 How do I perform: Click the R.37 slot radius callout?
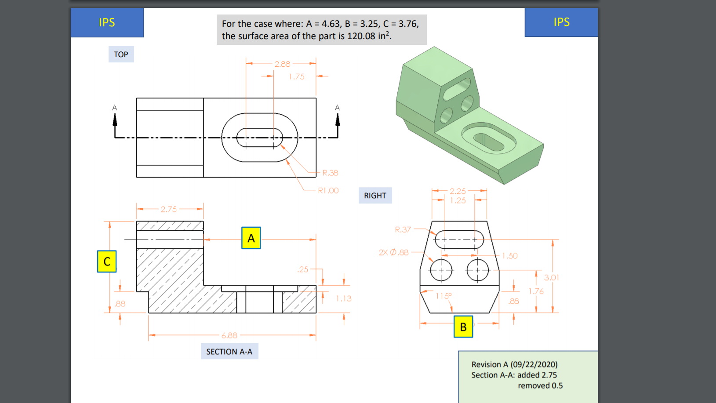(x=403, y=229)
